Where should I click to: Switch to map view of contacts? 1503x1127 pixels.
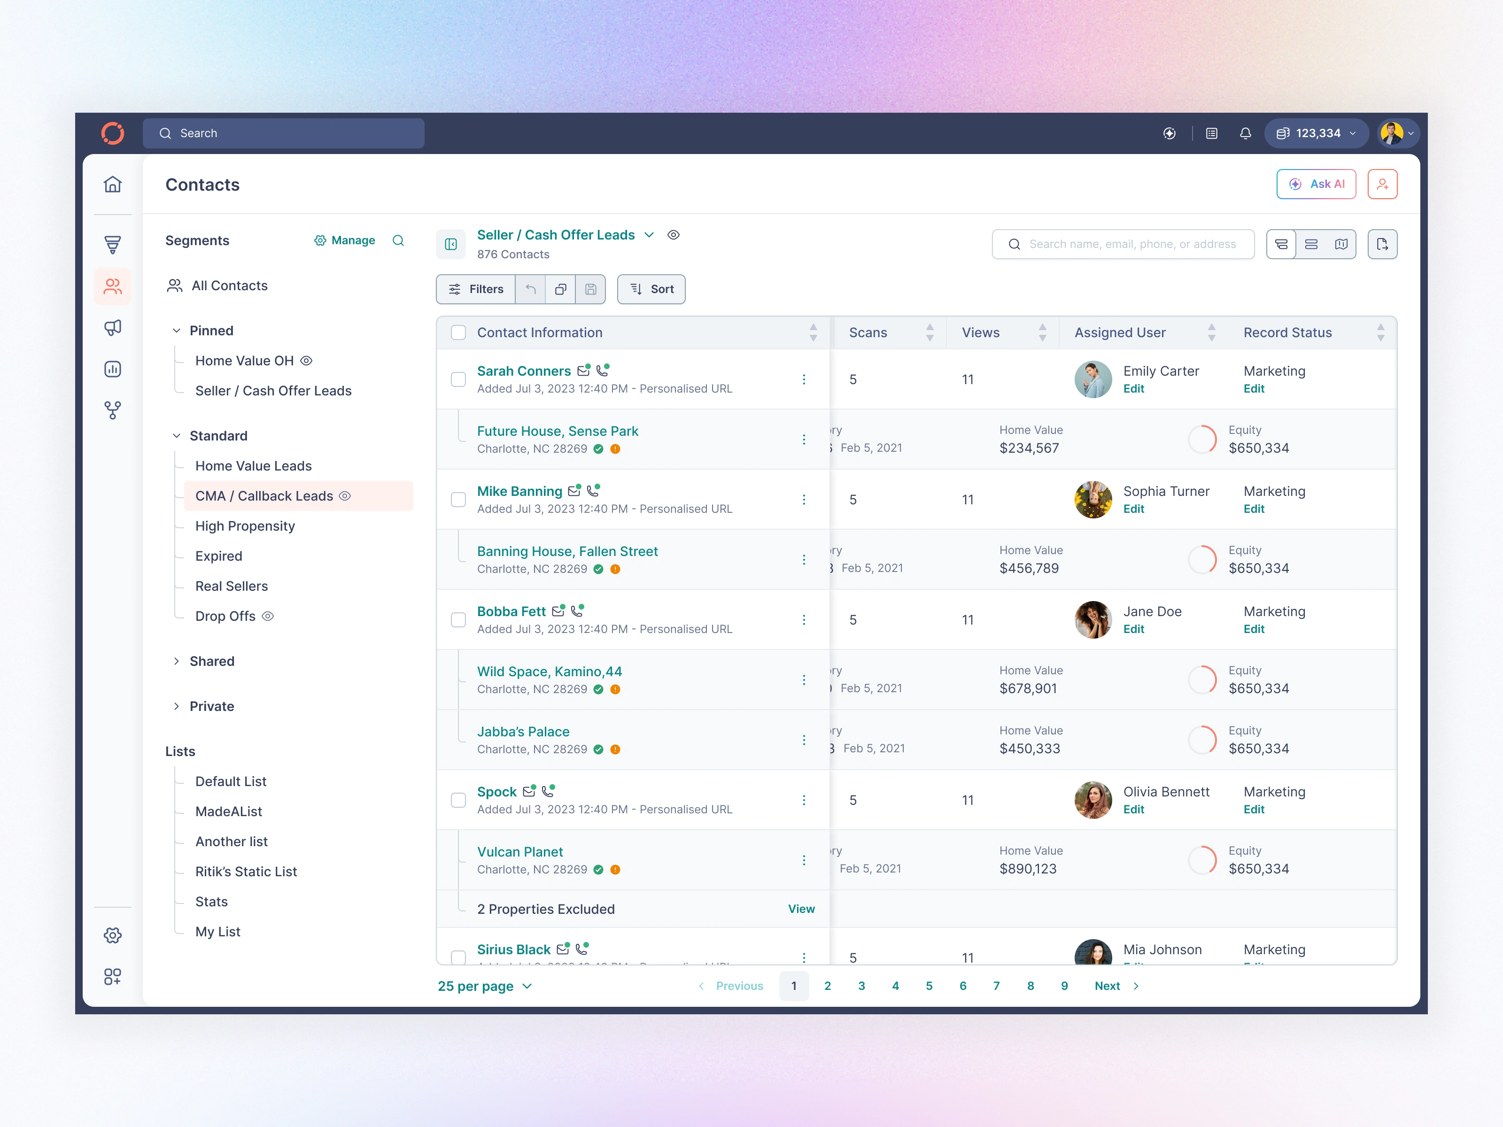pyautogui.click(x=1341, y=244)
